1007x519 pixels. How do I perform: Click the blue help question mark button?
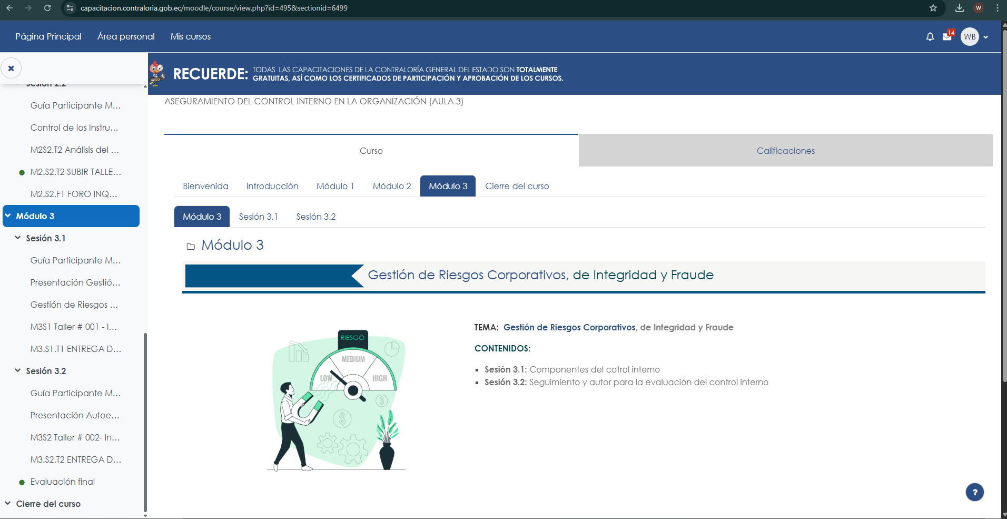coord(974,492)
